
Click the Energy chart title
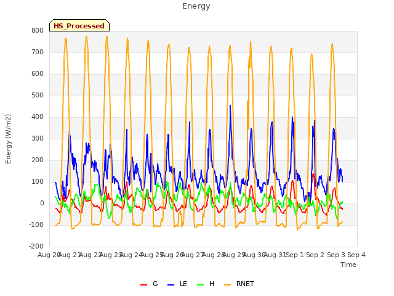pyautogui.click(x=196, y=6)
